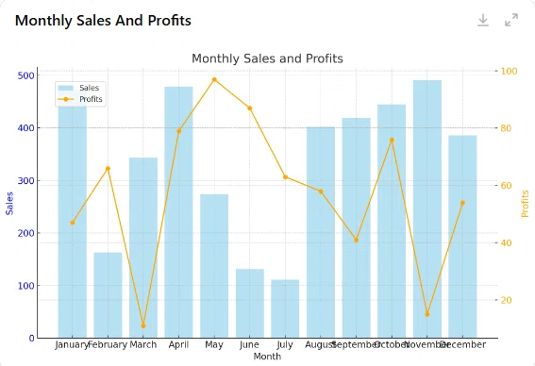Click the Profits legend line marker
535x366 pixels.
[65, 99]
